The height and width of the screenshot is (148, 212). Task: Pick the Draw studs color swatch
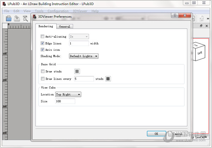point(77,71)
